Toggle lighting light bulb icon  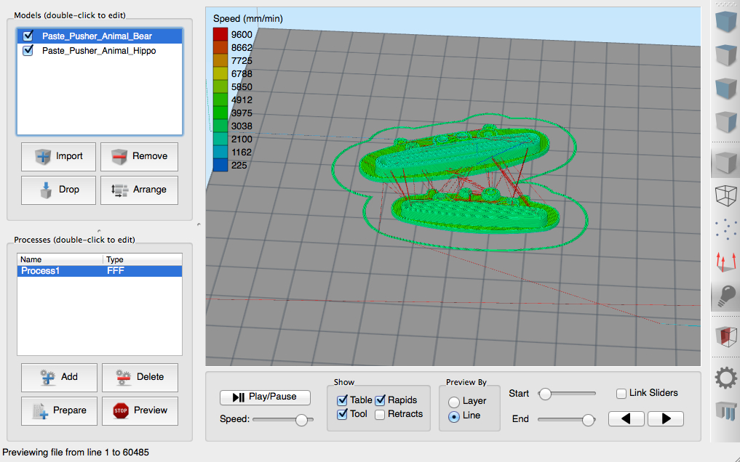click(x=725, y=296)
